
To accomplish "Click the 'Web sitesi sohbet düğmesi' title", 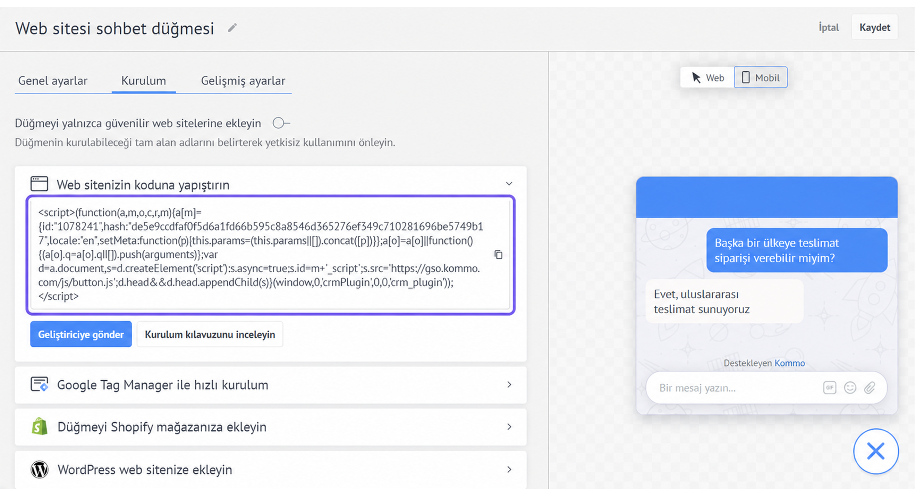I will pos(114,28).
